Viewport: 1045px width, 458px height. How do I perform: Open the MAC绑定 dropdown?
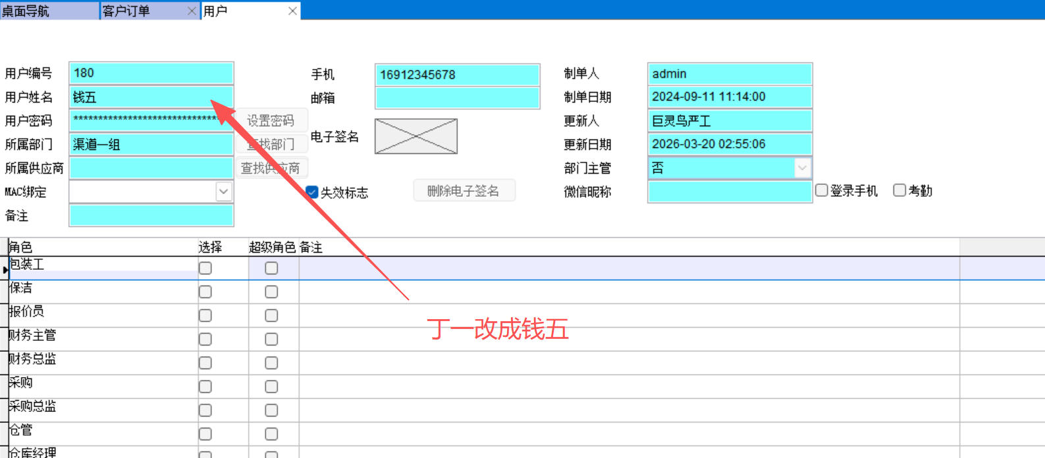pos(224,191)
